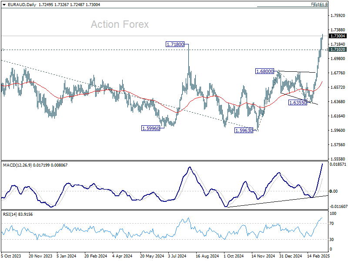
Task: Click the FE 161.8 Fibonacci label
Action: coord(319,4)
